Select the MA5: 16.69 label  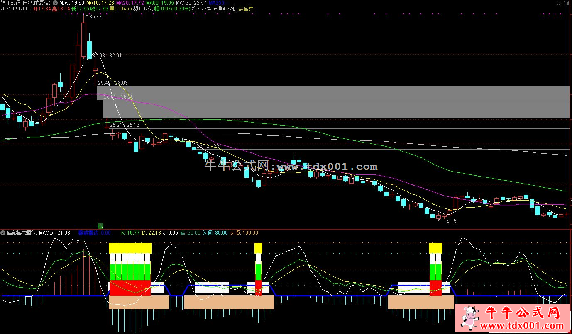click(x=72, y=2)
